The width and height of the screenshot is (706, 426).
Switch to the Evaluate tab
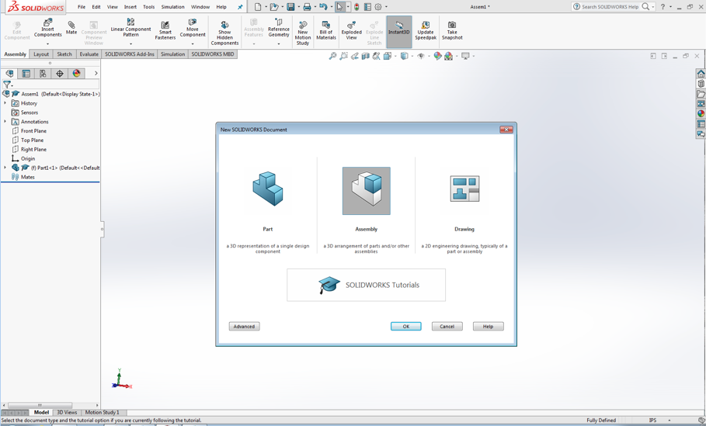89,54
